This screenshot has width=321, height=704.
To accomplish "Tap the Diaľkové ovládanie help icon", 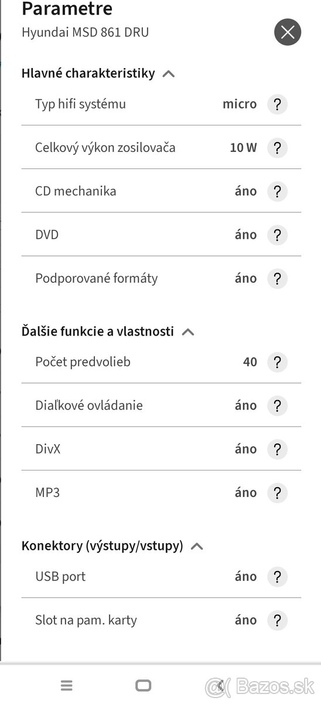I will point(277,405).
